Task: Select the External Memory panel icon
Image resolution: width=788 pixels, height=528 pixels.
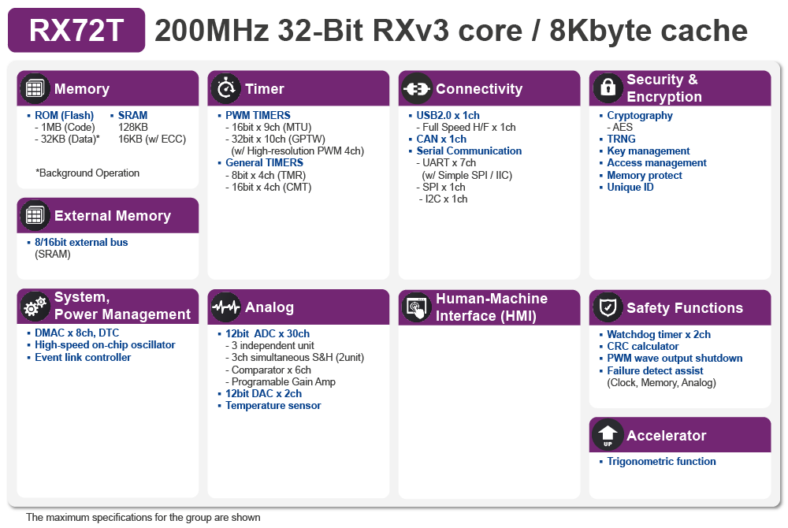Action: tap(35, 215)
